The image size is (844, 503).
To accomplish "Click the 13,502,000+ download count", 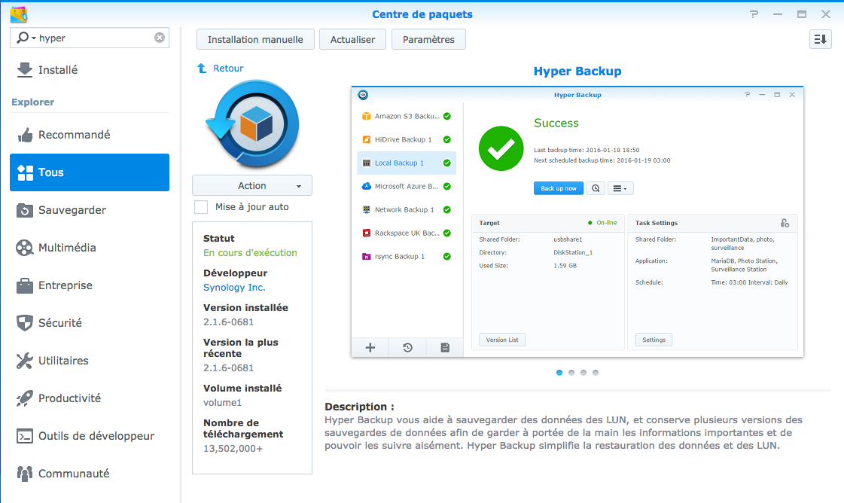I will coord(233,449).
